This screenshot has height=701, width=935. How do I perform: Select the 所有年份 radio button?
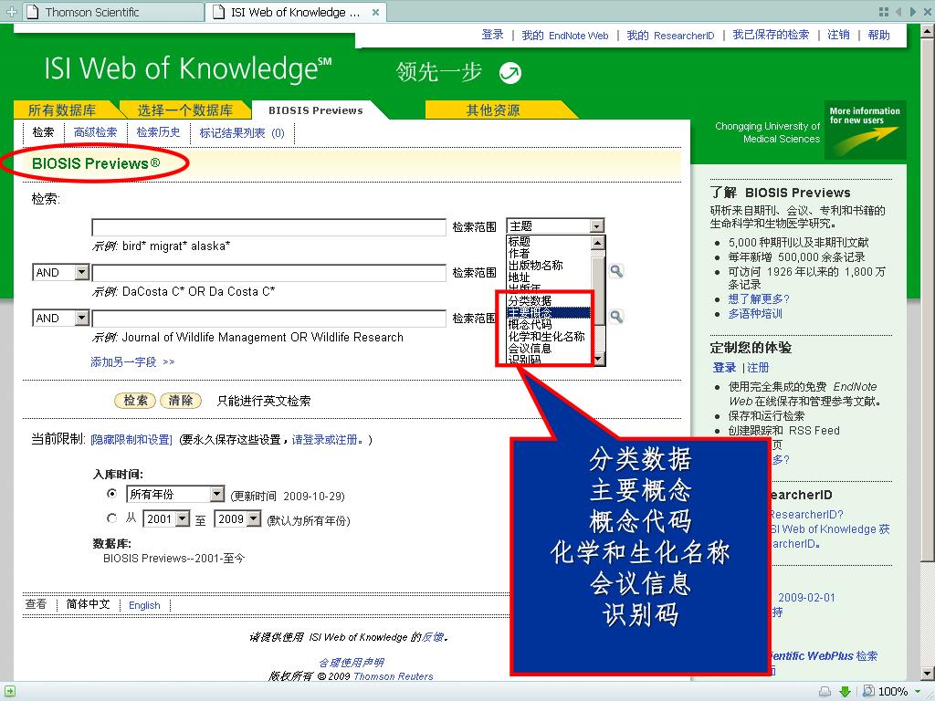coord(111,494)
